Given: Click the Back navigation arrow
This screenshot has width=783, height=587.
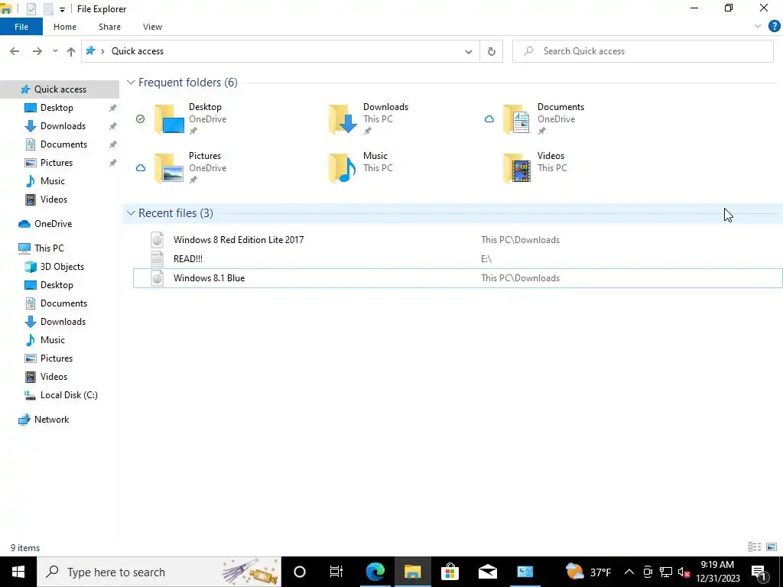Looking at the screenshot, I should coord(15,51).
